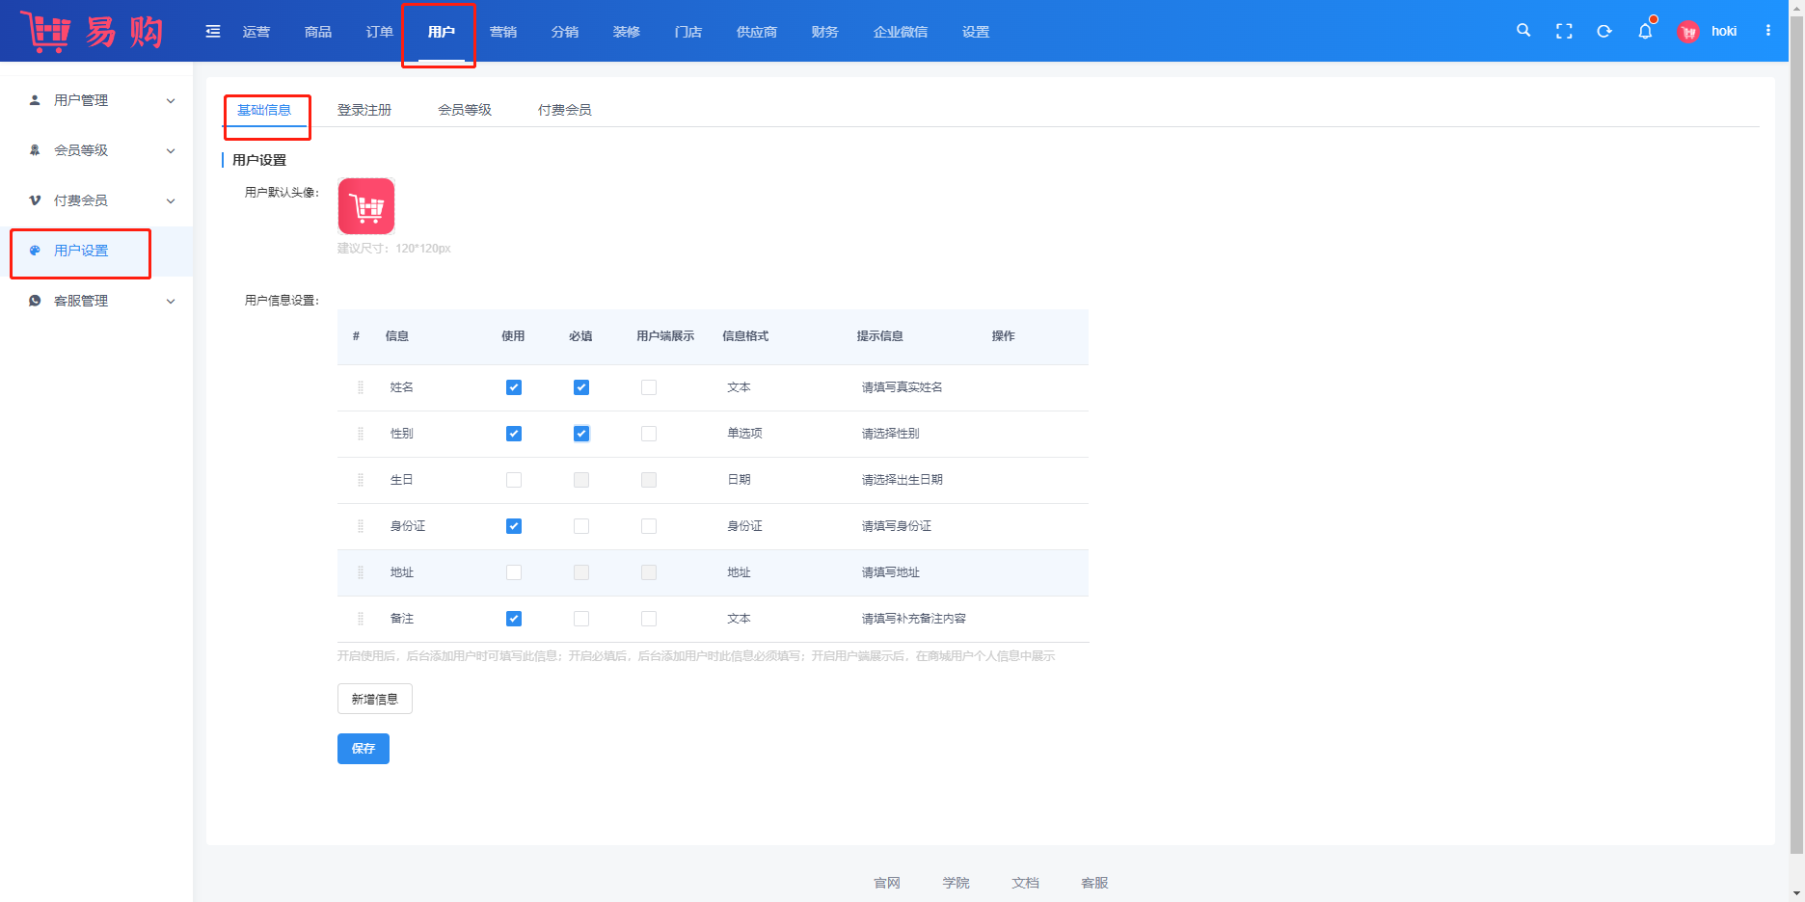
Task: Uncheck the 必填 checkbox for 性别
Action: tap(581, 434)
